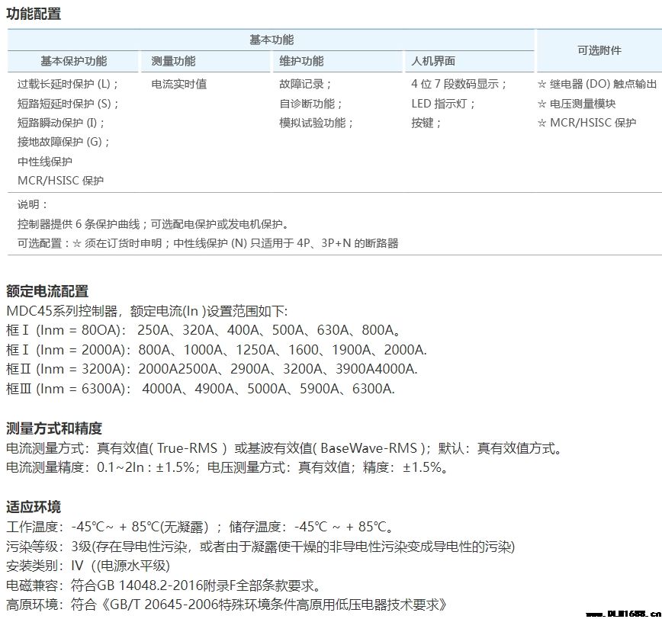Click the star before 电压测量模块

click(x=542, y=104)
